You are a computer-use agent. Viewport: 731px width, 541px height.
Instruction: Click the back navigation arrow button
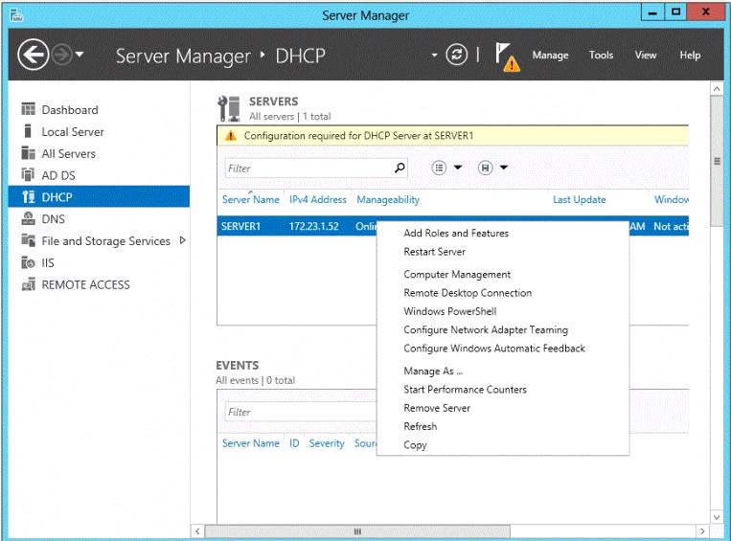coord(33,56)
